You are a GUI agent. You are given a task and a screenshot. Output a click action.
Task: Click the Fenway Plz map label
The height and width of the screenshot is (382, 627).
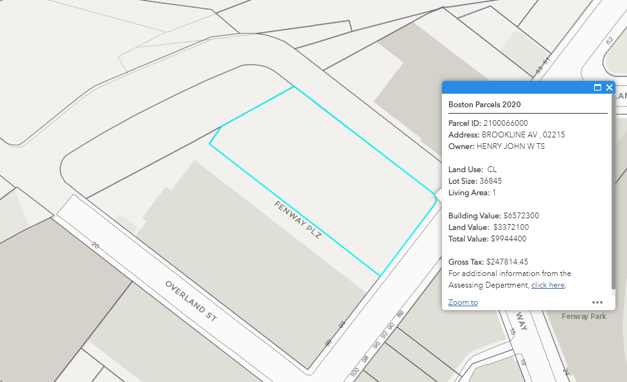click(x=297, y=220)
